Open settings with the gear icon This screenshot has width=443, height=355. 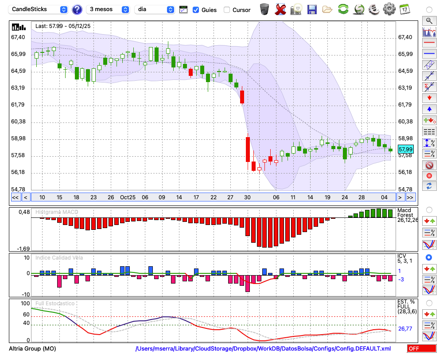pos(389,9)
